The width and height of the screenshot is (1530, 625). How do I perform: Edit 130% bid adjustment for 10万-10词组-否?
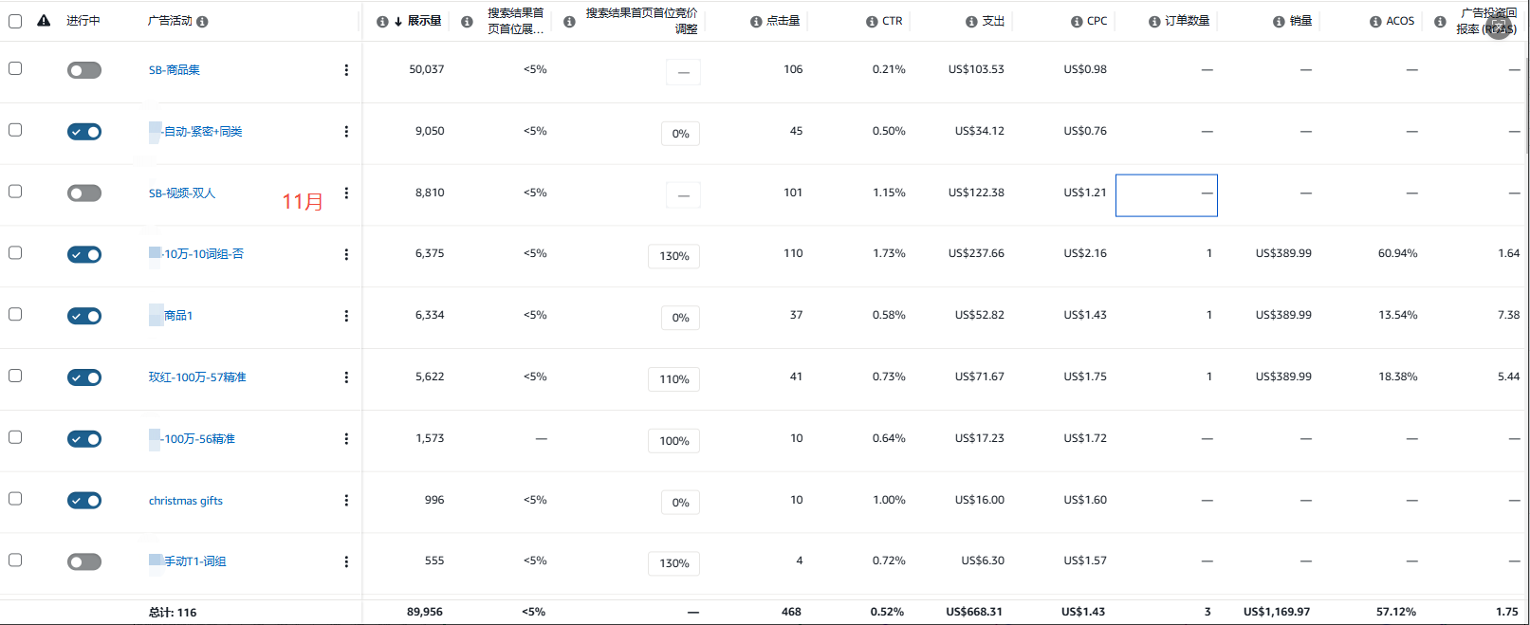674,256
